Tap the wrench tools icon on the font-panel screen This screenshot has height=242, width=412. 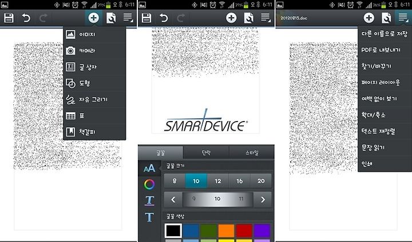[248, 18]
